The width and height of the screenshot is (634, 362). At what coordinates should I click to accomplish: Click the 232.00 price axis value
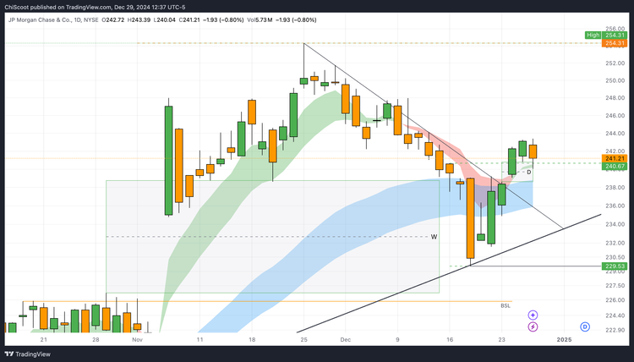coord(615,243)
